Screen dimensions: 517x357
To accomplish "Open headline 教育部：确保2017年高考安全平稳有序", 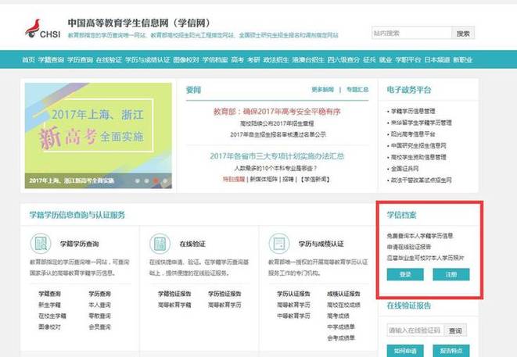I will (x=277, y=112).
